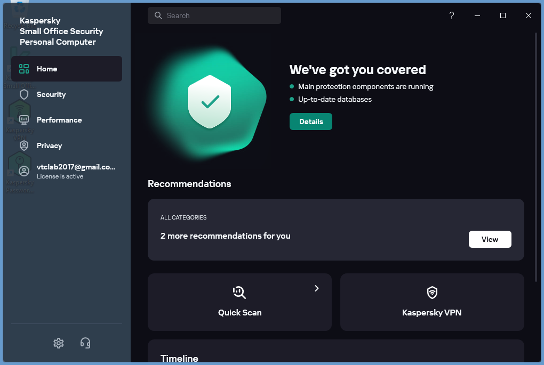Click the Help question mark icon
This screenshot has height=365, width=544.
[452, 15]
